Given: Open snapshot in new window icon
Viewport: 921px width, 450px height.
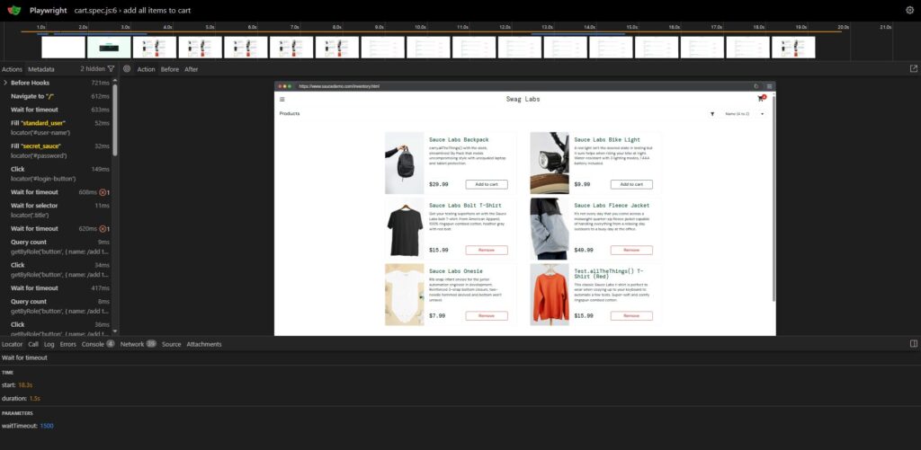Looking at the screenshot, I should tap(914, 68).
